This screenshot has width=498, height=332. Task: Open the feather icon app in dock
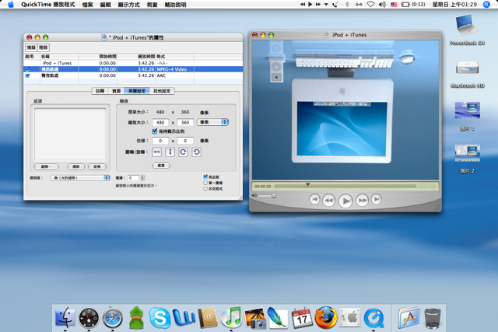(x=278, y=318)
